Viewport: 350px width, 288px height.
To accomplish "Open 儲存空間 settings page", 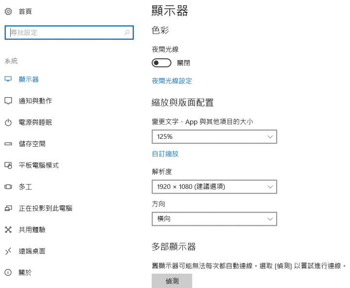I will pos(32,144).
